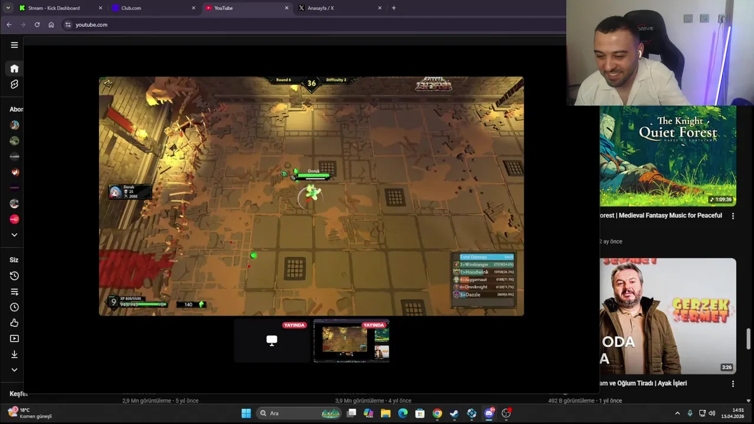Open options menu for Ayak İşleri video
This screenshot has width=754, height=424.
pyautogui.click(x=733, y=383)
